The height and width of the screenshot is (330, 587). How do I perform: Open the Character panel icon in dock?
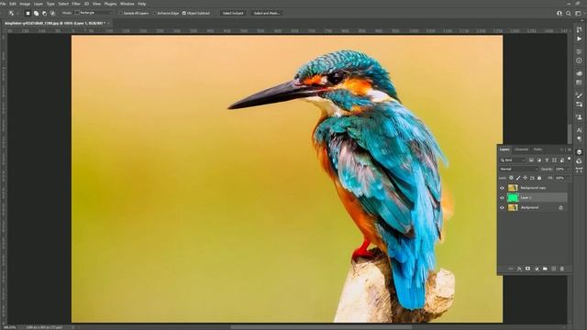(x=579, y=130)
